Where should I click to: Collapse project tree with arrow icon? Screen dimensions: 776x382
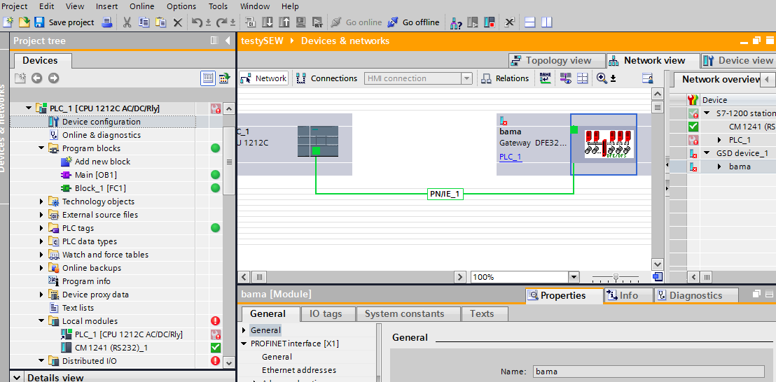[x=228, y=41]
